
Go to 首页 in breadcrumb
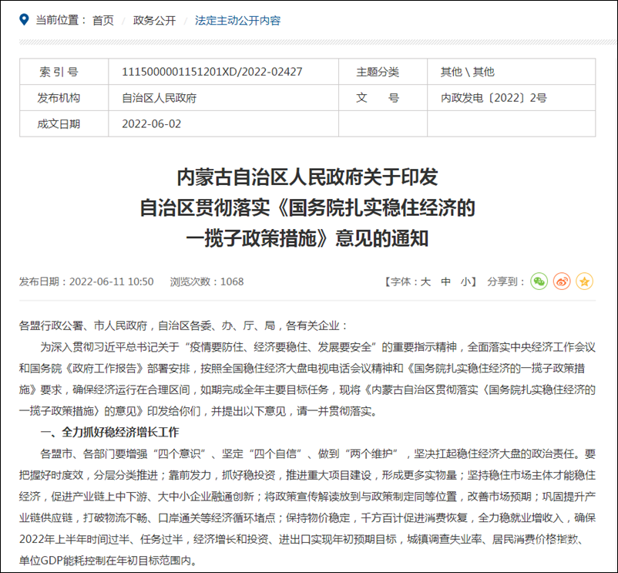(103, 21)
